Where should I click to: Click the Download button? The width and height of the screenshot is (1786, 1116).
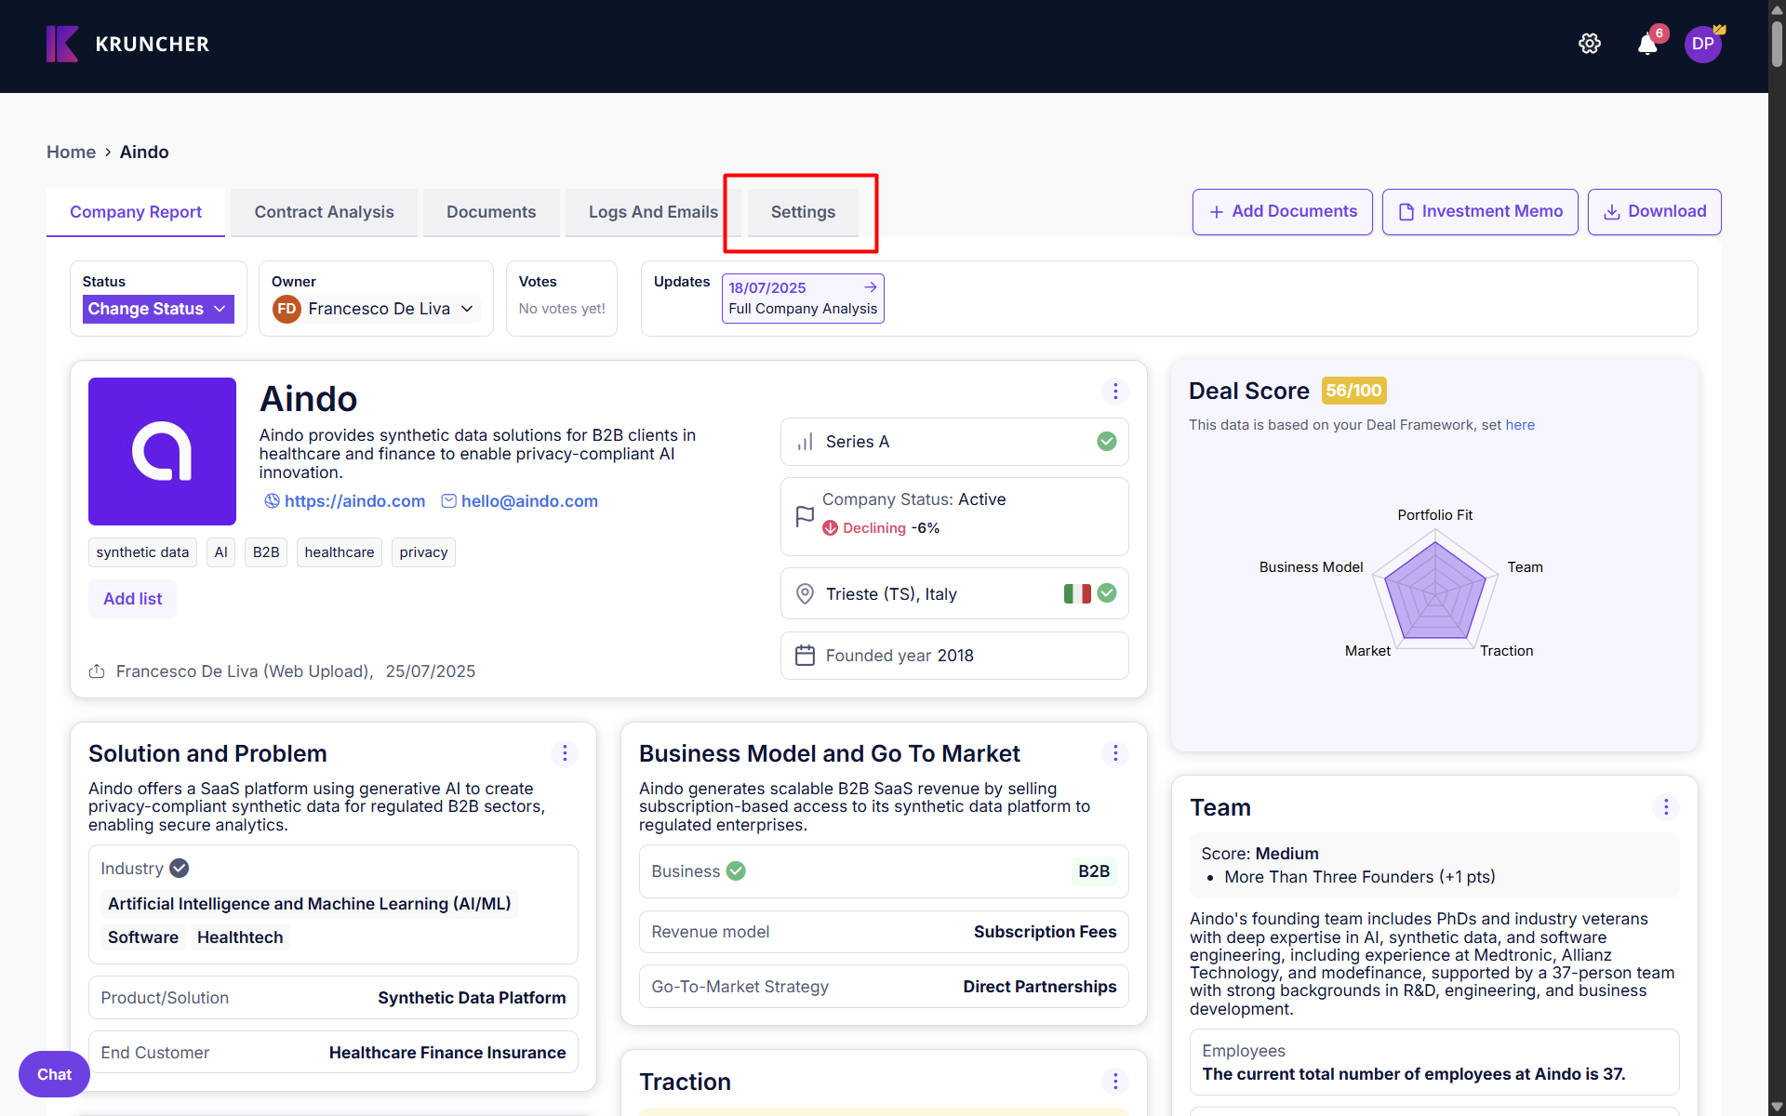tap(1655, 212)
